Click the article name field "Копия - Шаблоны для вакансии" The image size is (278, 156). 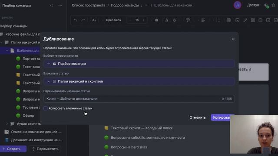139,99
